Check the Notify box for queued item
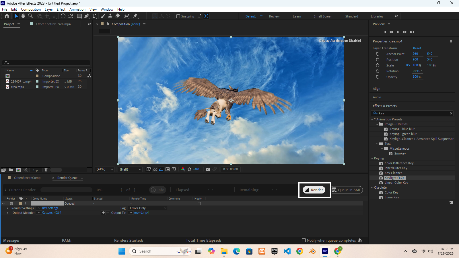The image size is (459, 258). coord(199,204)
